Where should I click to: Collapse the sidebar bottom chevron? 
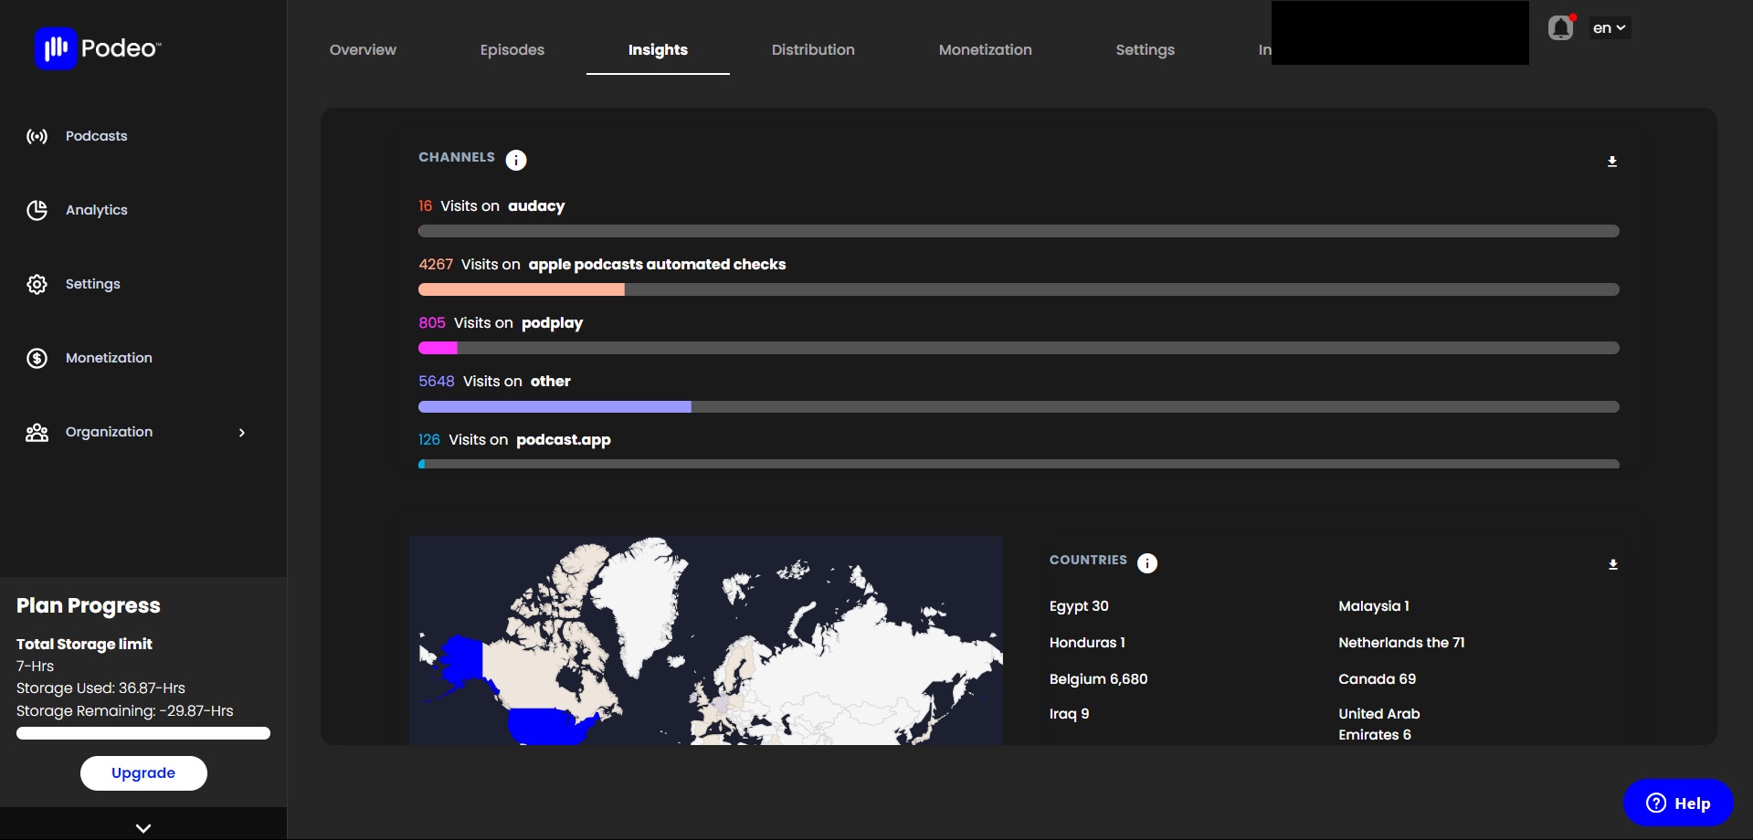(143, 827)
